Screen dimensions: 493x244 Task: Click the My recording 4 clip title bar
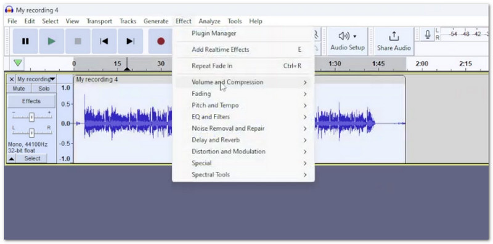(x=239, y=79)
